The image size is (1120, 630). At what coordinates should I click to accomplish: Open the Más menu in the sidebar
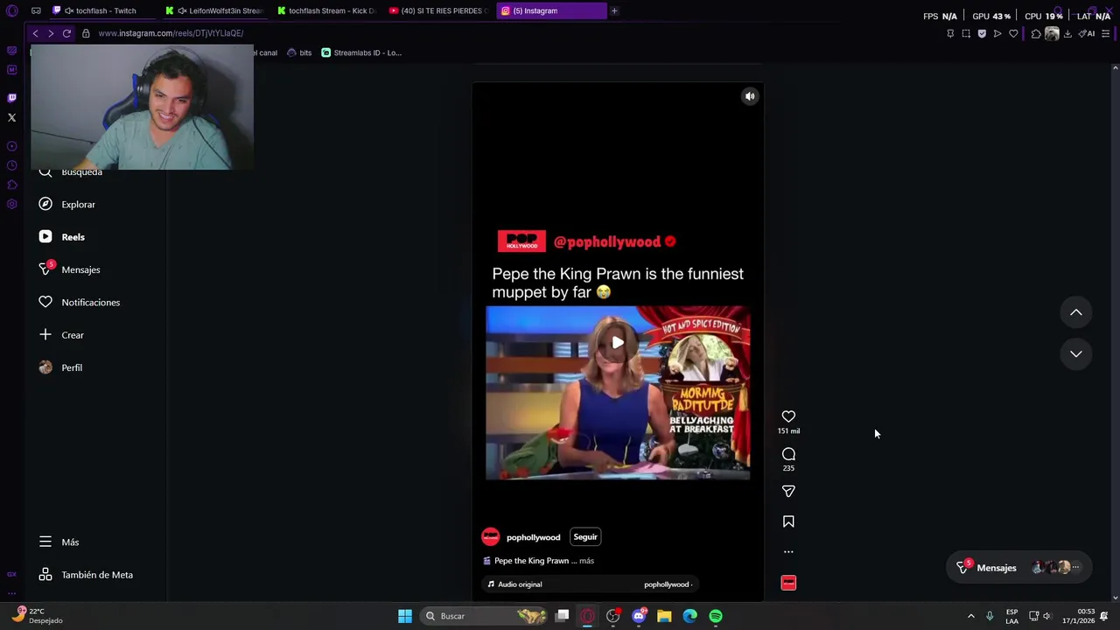(x=59, y=542)
